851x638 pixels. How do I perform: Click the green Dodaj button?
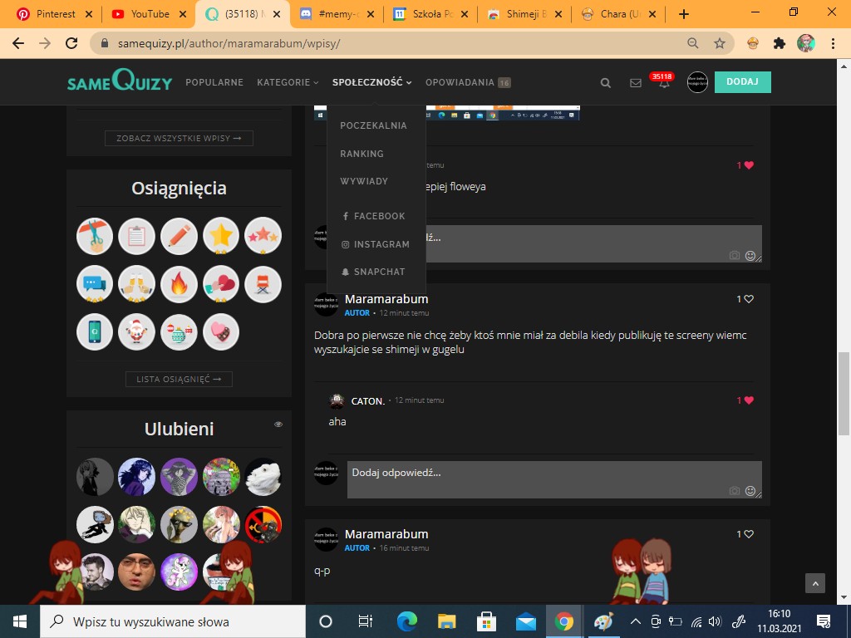[742, 82]
